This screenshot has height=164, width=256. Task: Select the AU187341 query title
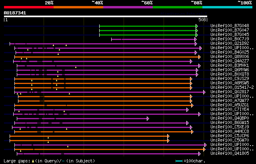pos(15,13)
